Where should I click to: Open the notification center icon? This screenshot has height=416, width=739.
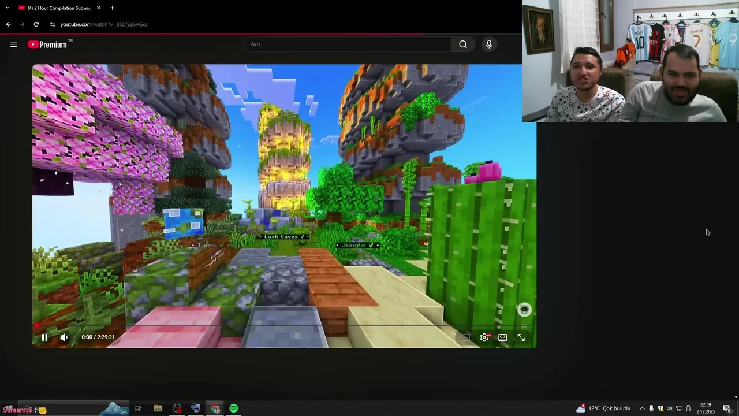pyautogui.click(x=727, y=408)
